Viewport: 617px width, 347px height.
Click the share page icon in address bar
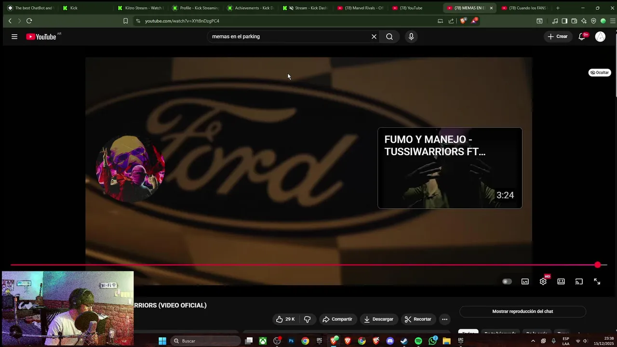(x=451, y=21)
